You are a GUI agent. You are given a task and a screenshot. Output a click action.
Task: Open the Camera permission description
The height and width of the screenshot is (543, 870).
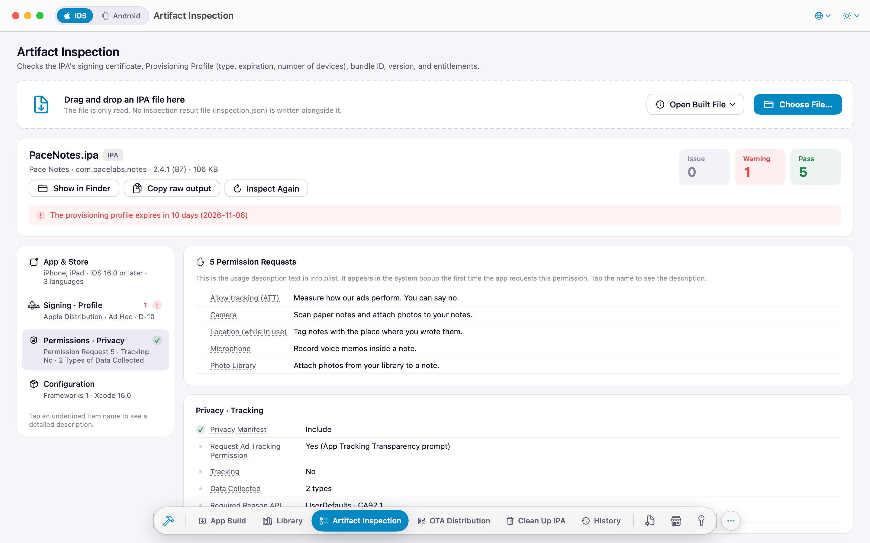coord(223,315)
